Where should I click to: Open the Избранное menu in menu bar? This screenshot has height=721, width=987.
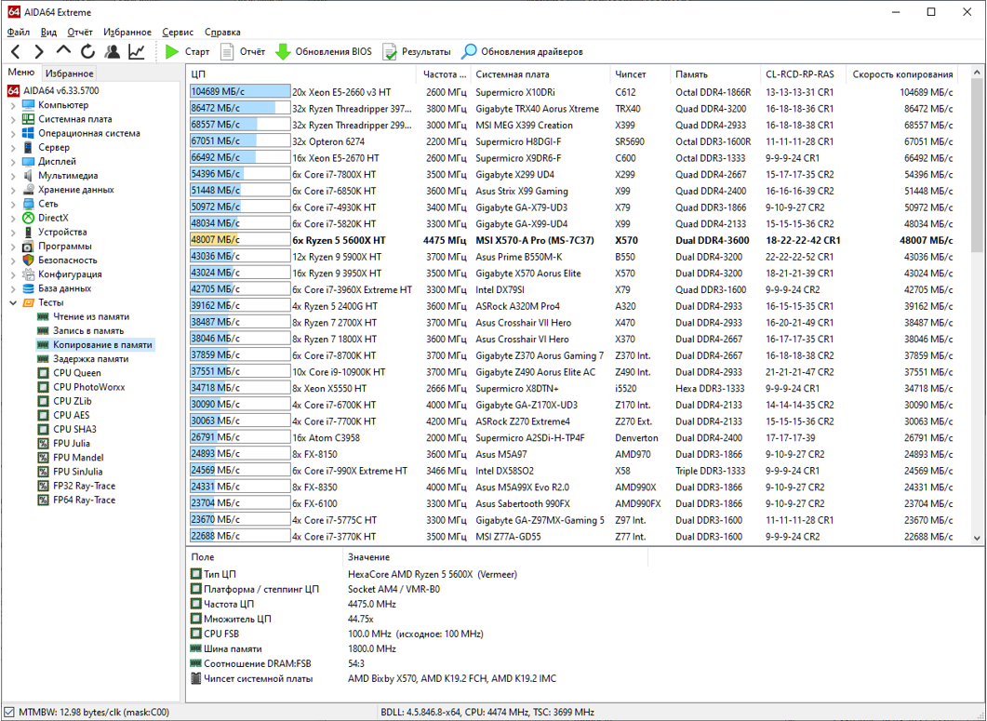pos(127,33)
